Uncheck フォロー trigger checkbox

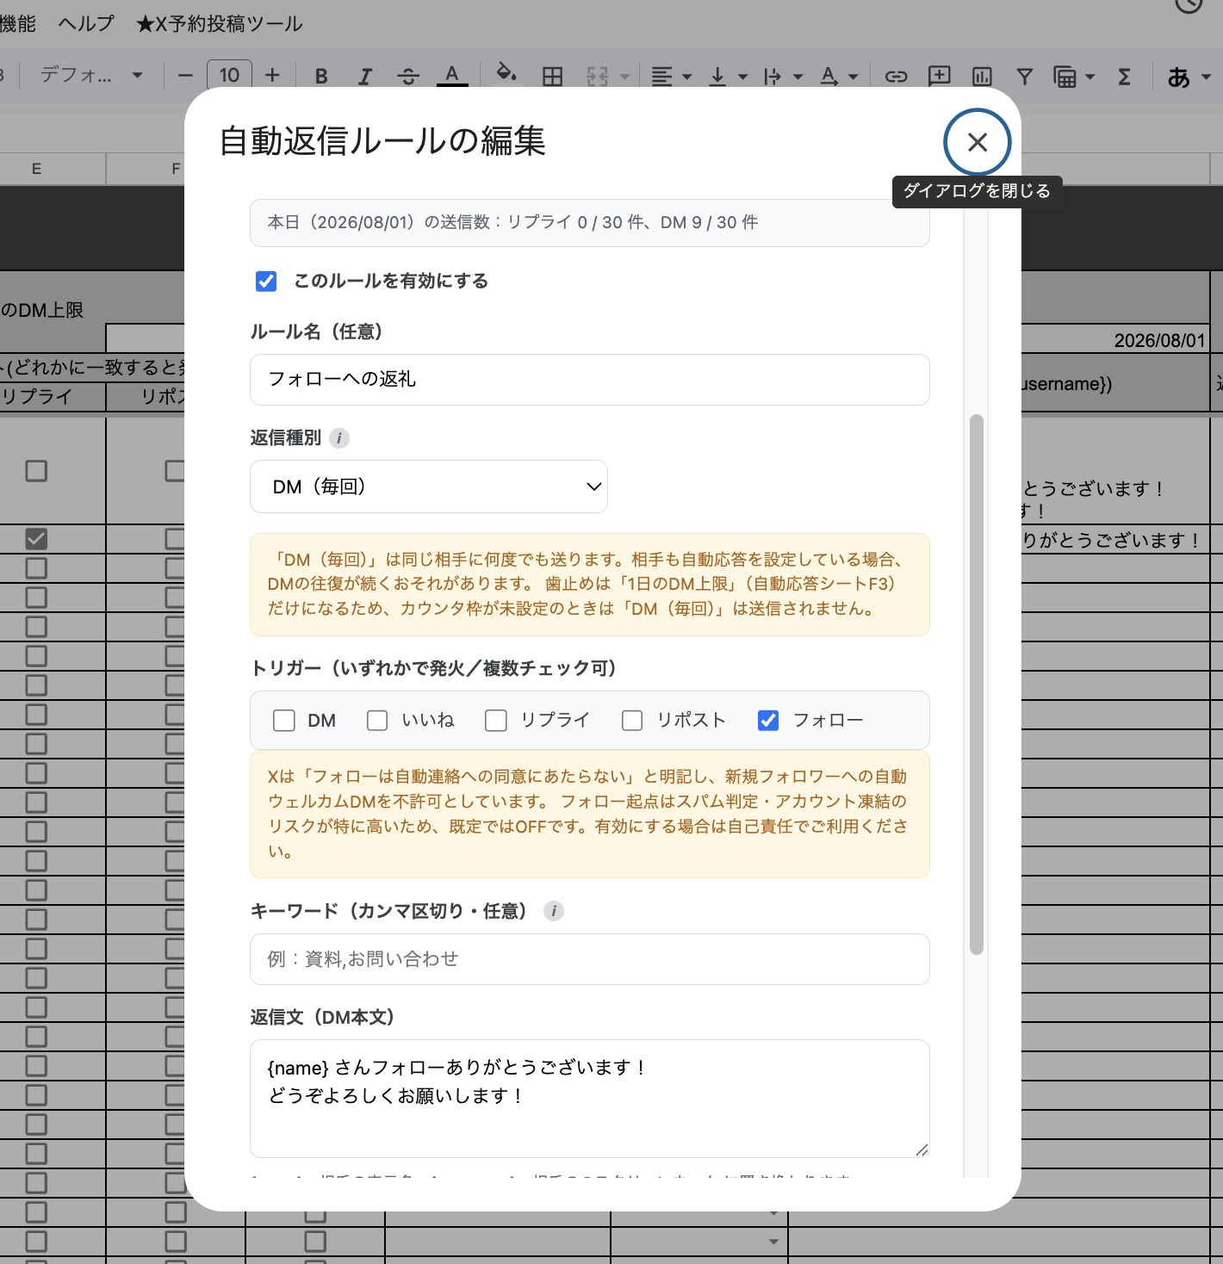point(768,721)
